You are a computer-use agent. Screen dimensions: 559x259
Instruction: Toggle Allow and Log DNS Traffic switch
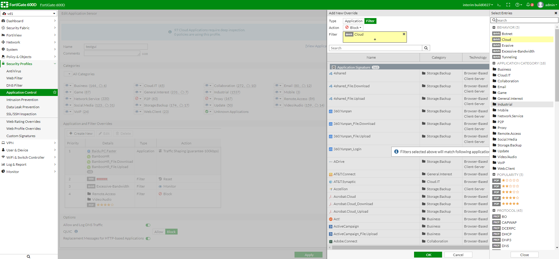click(x=148, y=225)
